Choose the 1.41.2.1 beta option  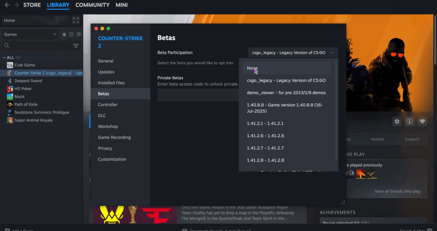286,123
